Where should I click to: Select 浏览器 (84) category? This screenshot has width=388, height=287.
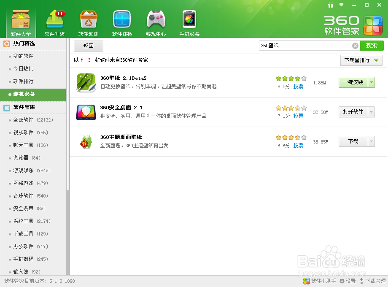point(27,158)
